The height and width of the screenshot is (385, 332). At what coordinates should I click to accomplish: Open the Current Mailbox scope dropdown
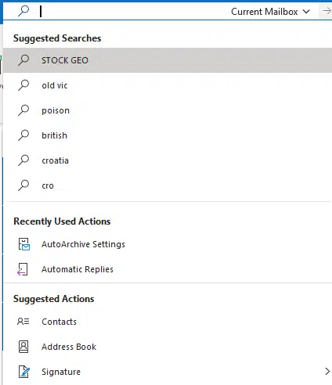[x=270, y=12]
